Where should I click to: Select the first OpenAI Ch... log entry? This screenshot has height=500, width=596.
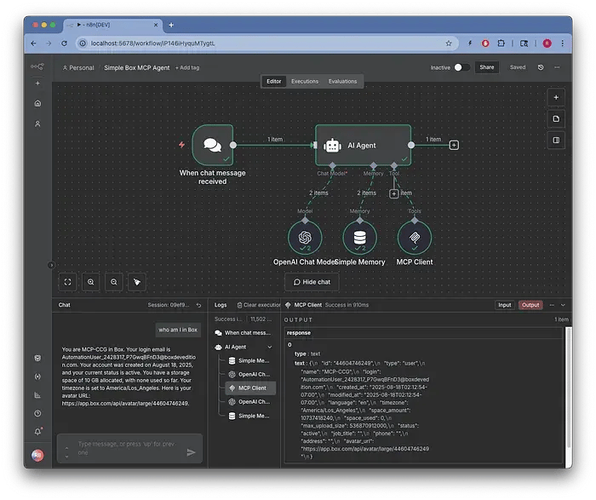(x=251, y=374)
